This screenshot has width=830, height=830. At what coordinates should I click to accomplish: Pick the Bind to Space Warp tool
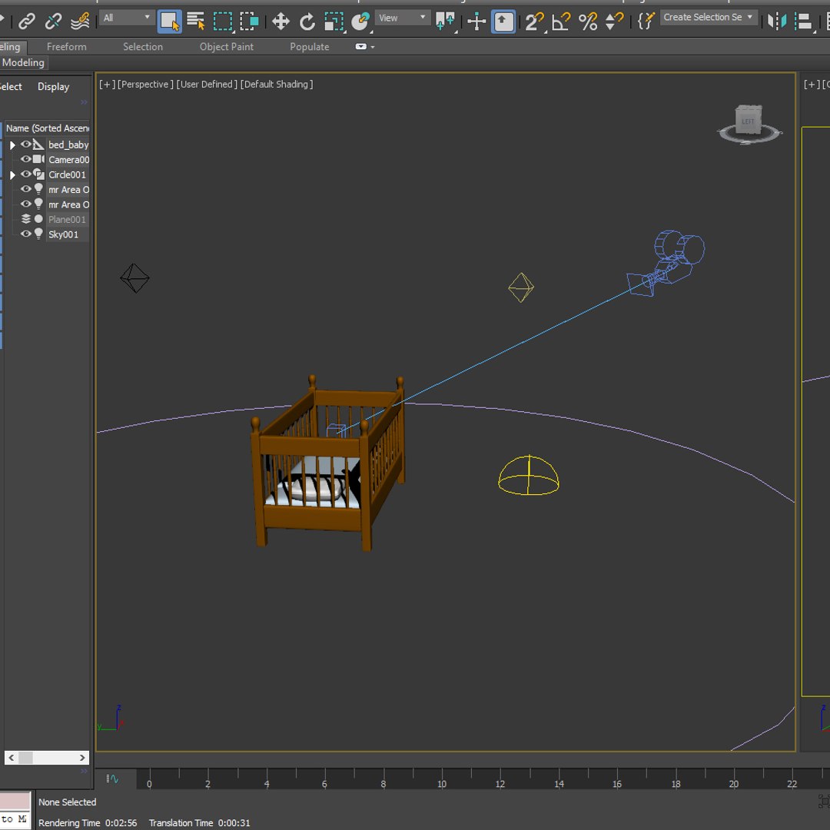[80, 22]
